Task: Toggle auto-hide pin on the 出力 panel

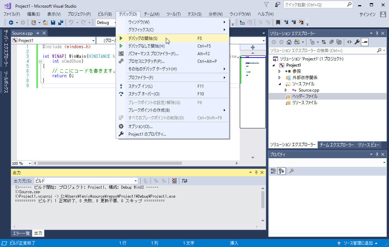Action: point(256,172)
